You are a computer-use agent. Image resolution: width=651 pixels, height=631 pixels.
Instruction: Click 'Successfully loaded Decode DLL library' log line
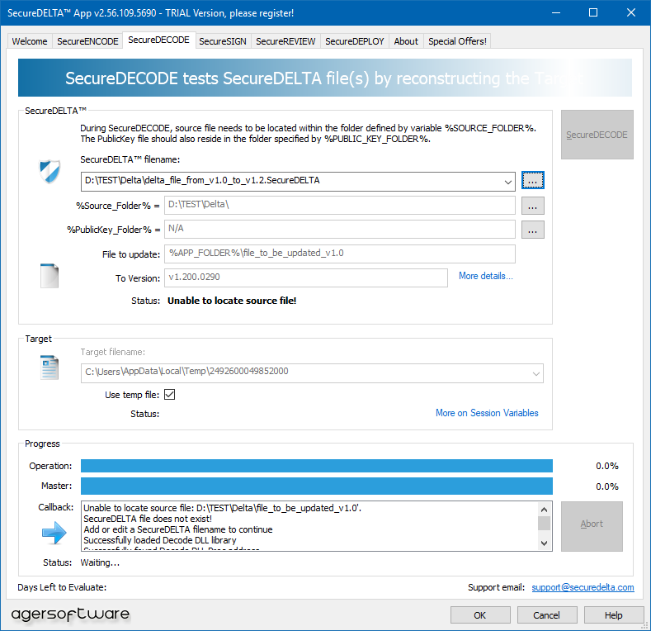[x=160, y=540]
